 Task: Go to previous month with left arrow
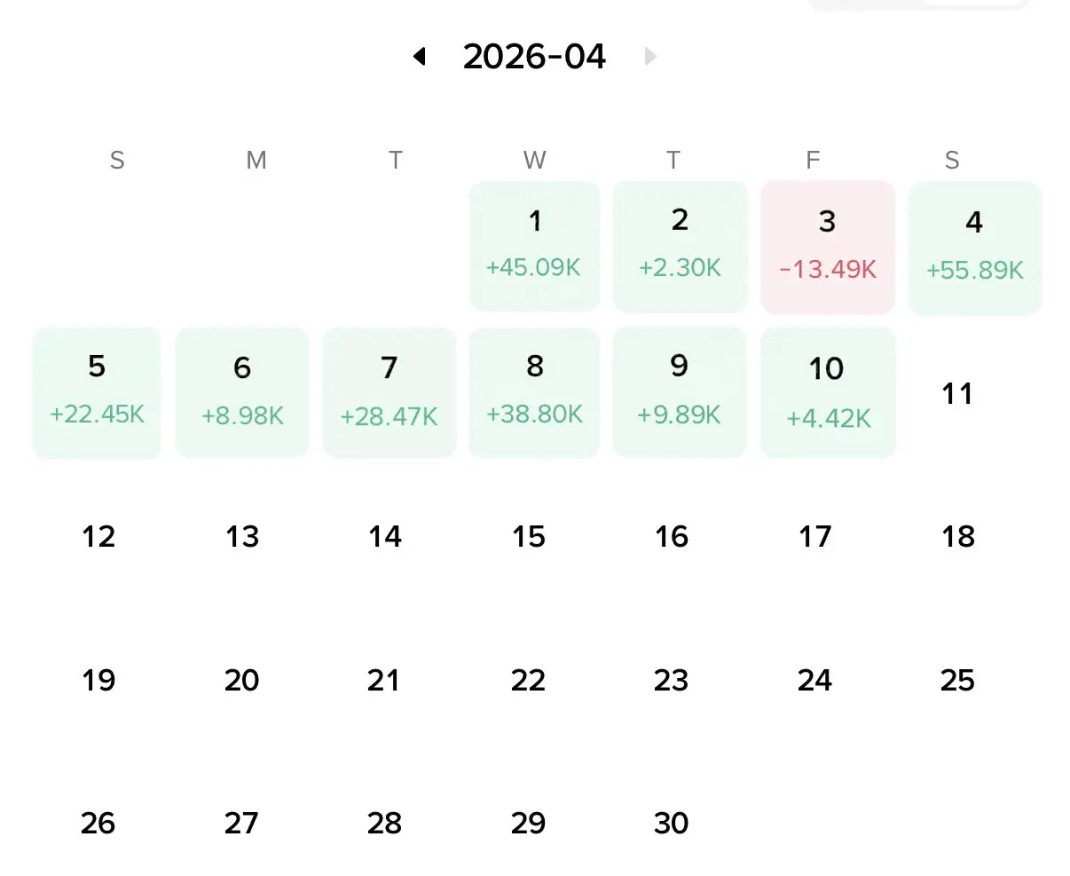point(420,57)
